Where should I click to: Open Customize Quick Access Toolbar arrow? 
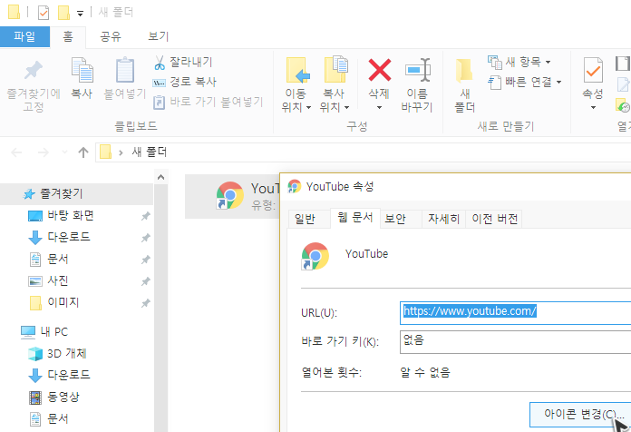pyautogui.click(x=80, y=14)
